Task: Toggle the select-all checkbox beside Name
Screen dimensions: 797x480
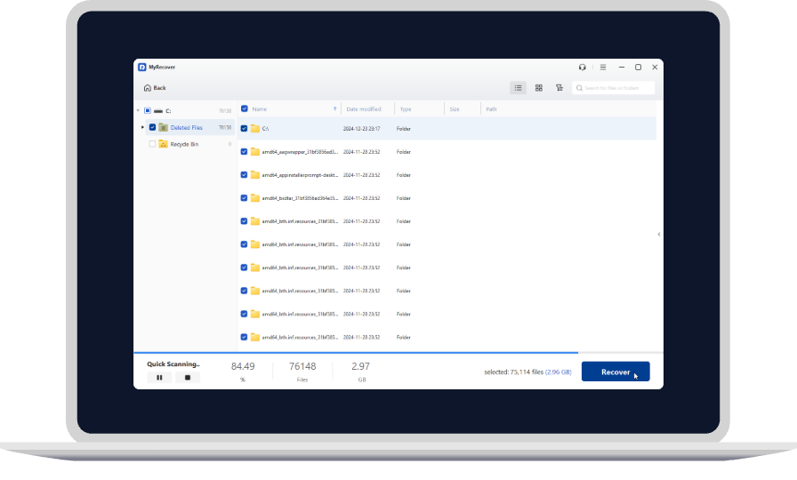Action: tap(245, 108)
